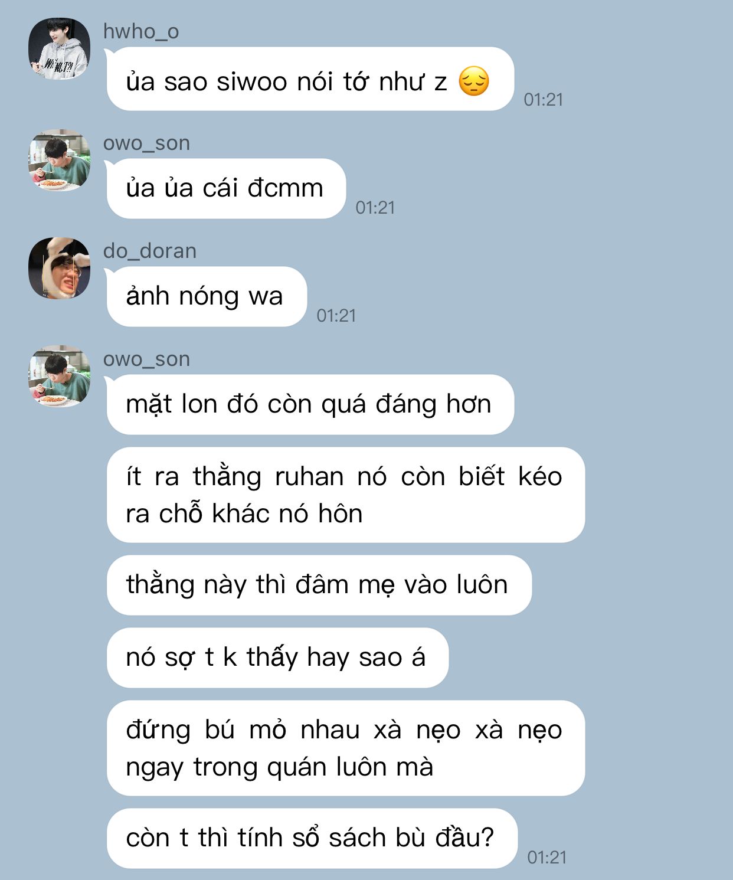Image resolution: width=733 pixels, height=880 pixels.
Task: Tap first owo_son avatar picture
Action: click(x=59, y=160)
